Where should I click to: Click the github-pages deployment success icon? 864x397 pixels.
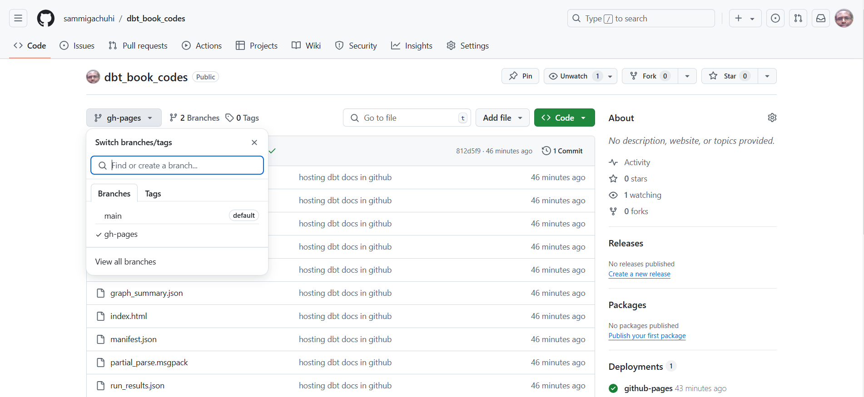click(613, 388)
